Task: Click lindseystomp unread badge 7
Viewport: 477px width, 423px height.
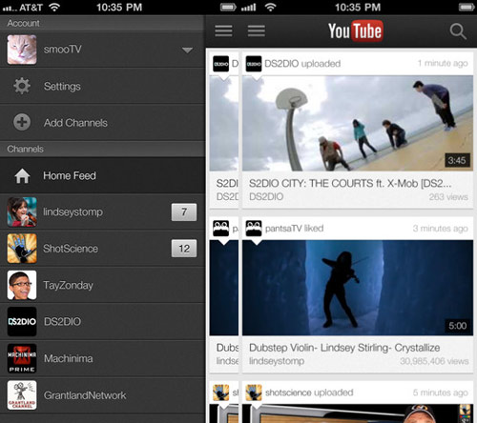Action: (x=184, y=211)
